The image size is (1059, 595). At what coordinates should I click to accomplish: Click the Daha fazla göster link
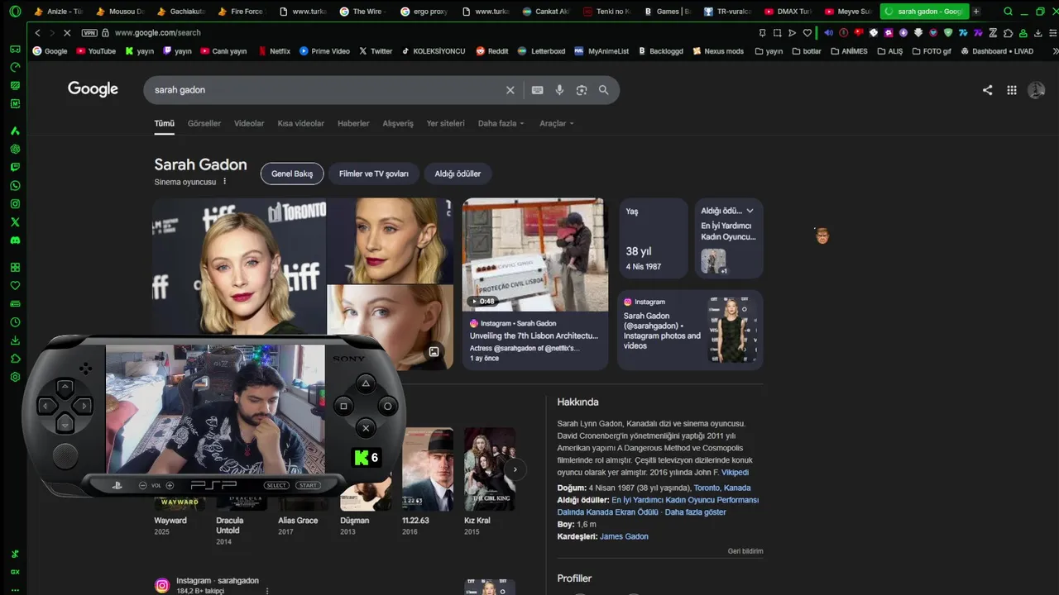coord(696,512)
